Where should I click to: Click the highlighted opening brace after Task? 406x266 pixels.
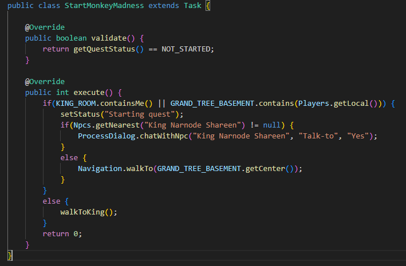[208, 6]
